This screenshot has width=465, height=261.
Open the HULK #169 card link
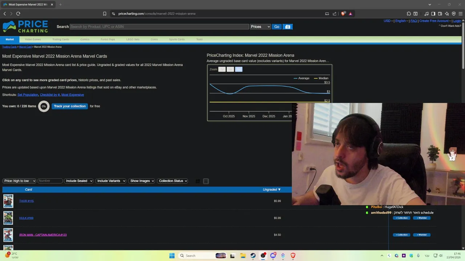click(26, 218)
